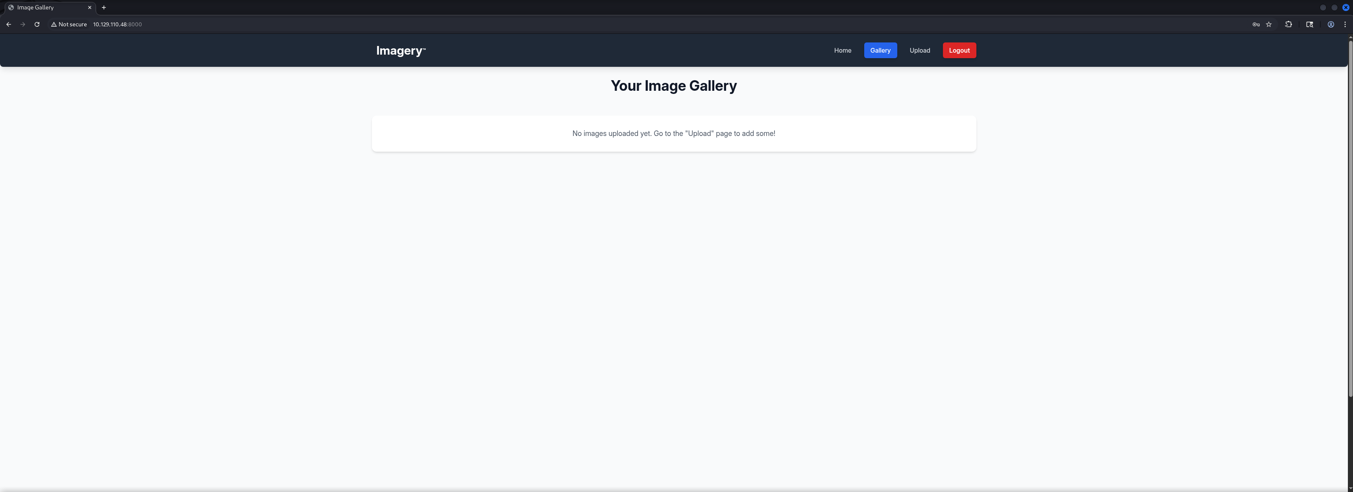Open the three-dot browser menu

(x=1345, y=24)
